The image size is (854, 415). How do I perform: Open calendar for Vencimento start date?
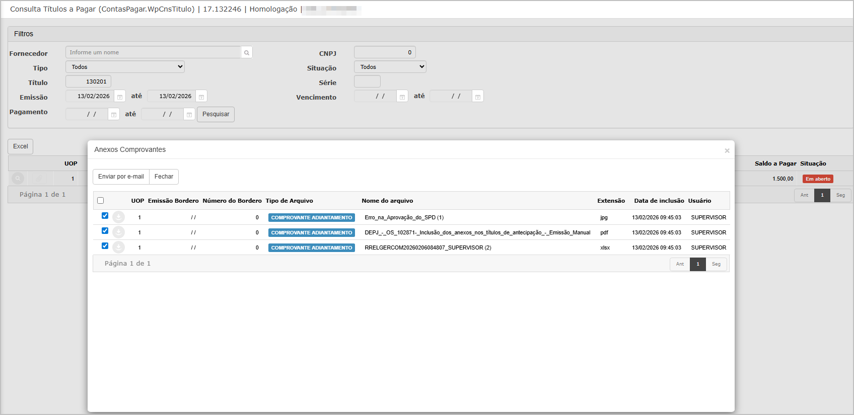coord(402,97)
